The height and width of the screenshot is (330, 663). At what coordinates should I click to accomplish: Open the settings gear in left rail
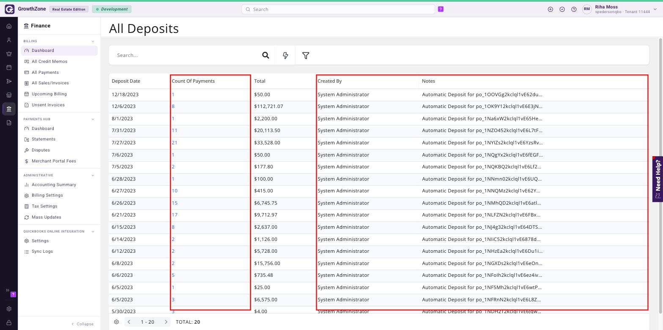click(9, 309)
